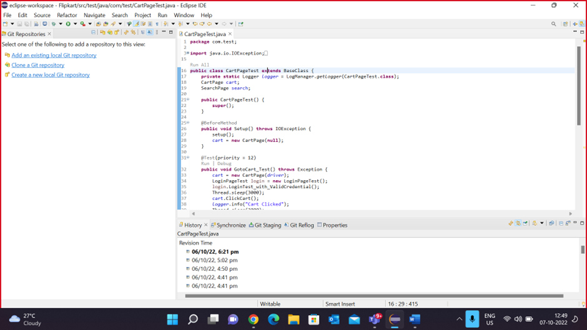Open a terminal from the toolbar icon
Viewport: 587px width, 330px height.
click(44, 24)
